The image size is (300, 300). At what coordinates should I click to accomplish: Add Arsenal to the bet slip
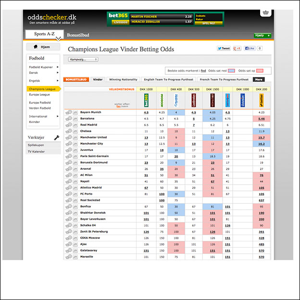click(x=69, y=169)
